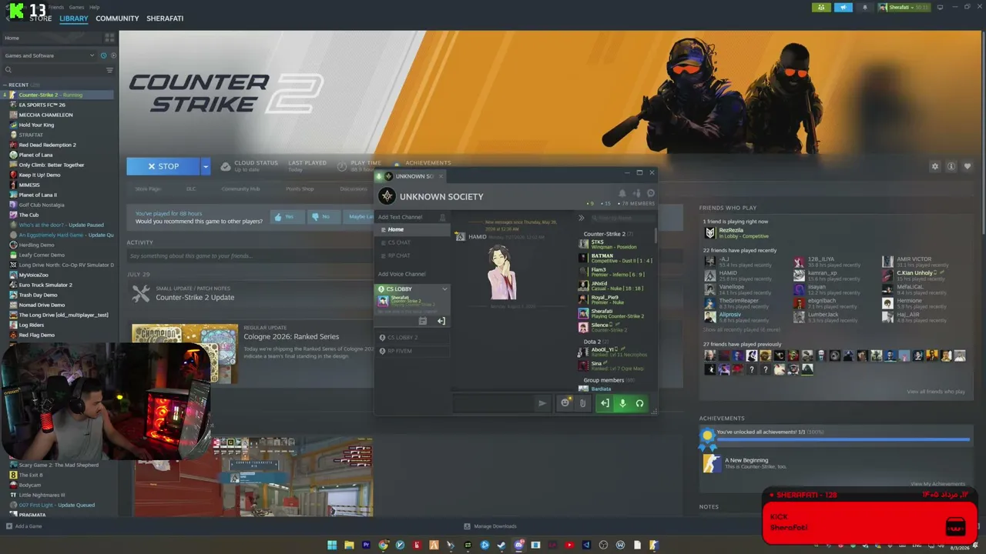Join the RP FIVEM voice channel
This screenshot has height=554, width=986.
click(x=412, y=351)
